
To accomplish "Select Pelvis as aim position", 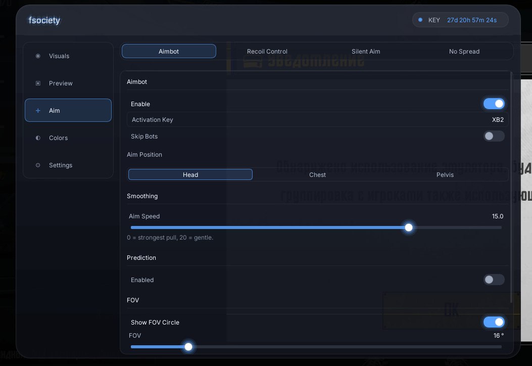I will pyautogui.click(x=445, y=175).
